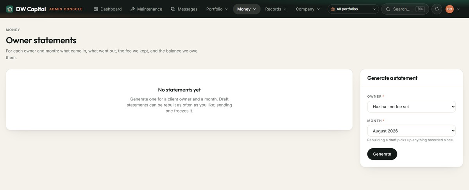Viewport: 469px width, 190px height.
Task: Click the DW Capital house logo icon
Action: coord(10,9)
